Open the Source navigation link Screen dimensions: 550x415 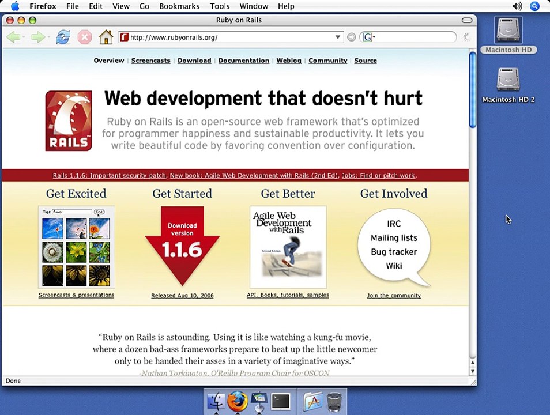[x=366, y=61]
